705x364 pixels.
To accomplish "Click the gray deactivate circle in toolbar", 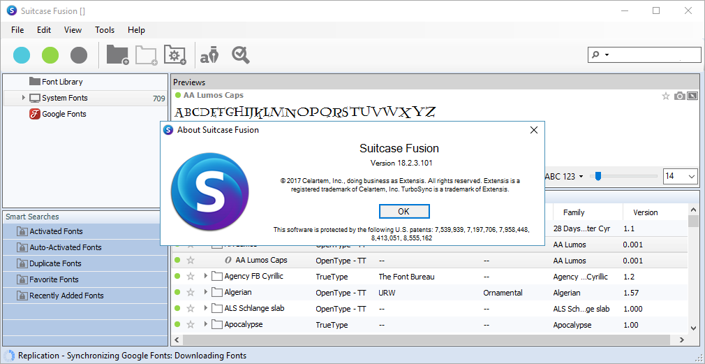I will click(x=79, y=55).
